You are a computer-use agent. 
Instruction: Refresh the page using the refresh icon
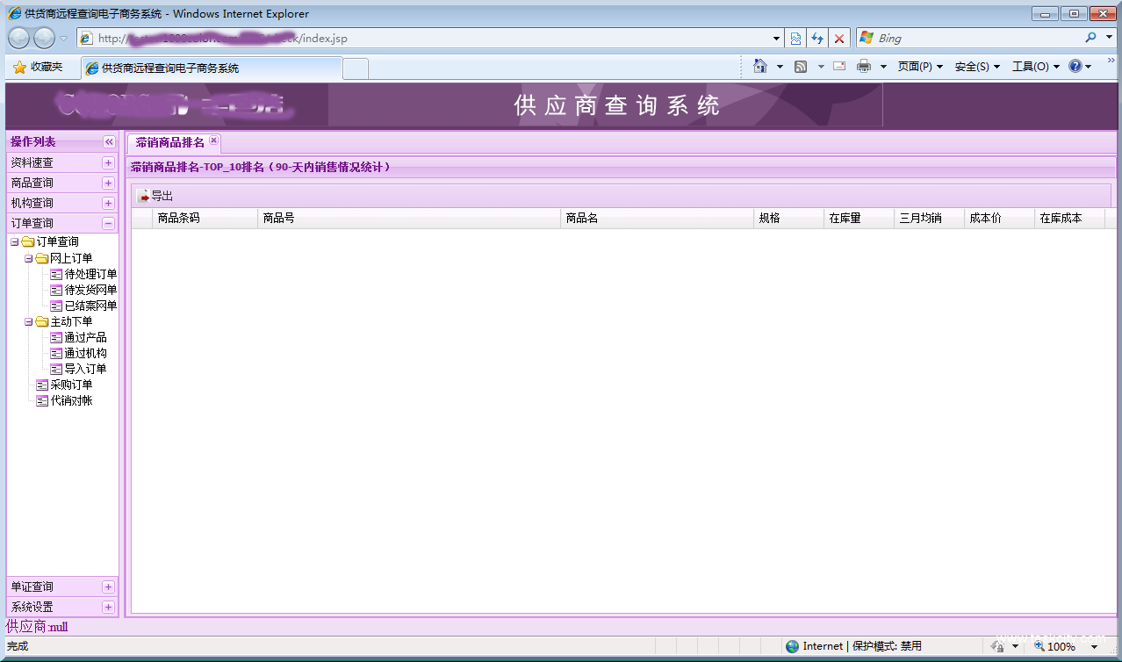(818, 38)
